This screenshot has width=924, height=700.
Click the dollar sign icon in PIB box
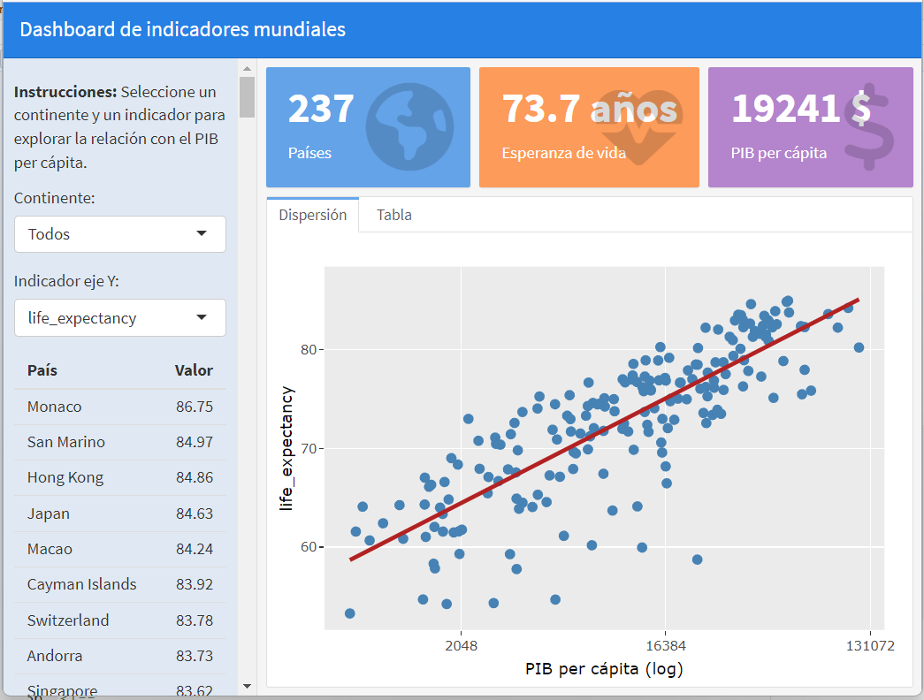pyautogui.click(x=869, y=126)
